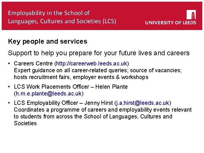Click the word 'Societies' ending the last bullet
Viewport: 204px width, 153px height.
pos(25,123)
